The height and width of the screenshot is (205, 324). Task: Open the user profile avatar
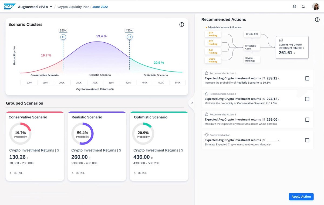[316, 6]
